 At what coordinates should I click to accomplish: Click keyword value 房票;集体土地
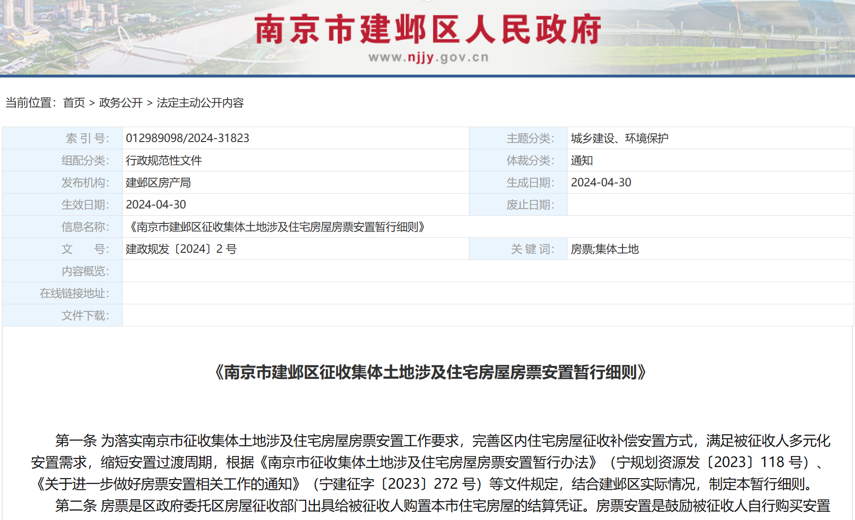605,249
